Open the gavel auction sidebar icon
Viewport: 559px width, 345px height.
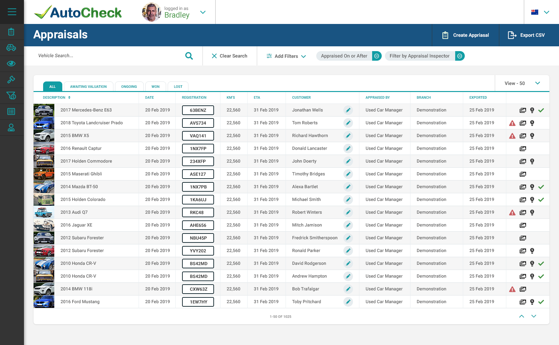[11, 80]
